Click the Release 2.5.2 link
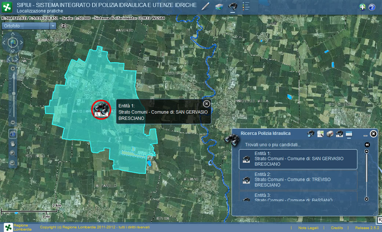The image size is (382, 232). pyautogui.click(x=367, y=228)
